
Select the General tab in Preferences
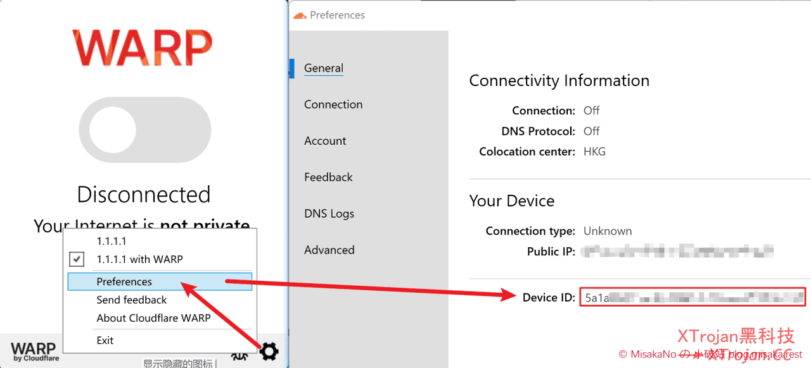323,68
